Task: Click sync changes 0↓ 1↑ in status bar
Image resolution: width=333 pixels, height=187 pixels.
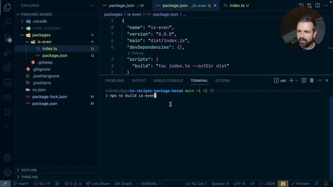Action: pos(42,183)
